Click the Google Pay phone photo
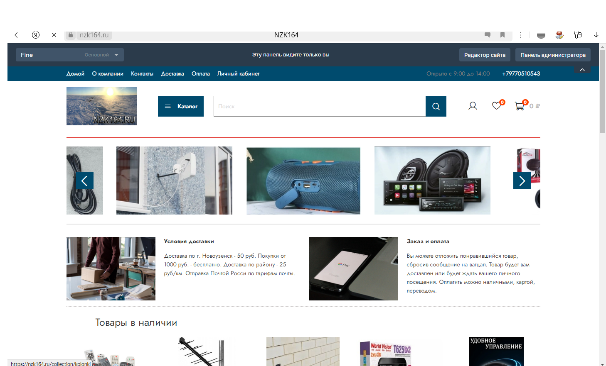 [x=354, y=268]
